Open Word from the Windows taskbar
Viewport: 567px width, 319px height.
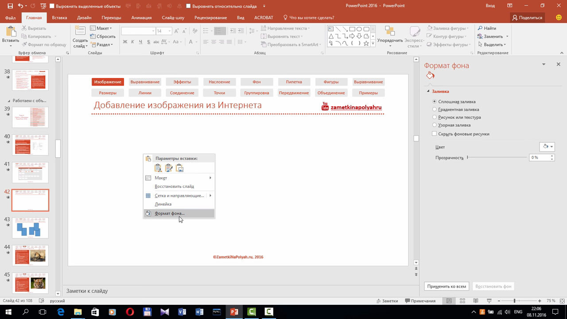(199, 311)
